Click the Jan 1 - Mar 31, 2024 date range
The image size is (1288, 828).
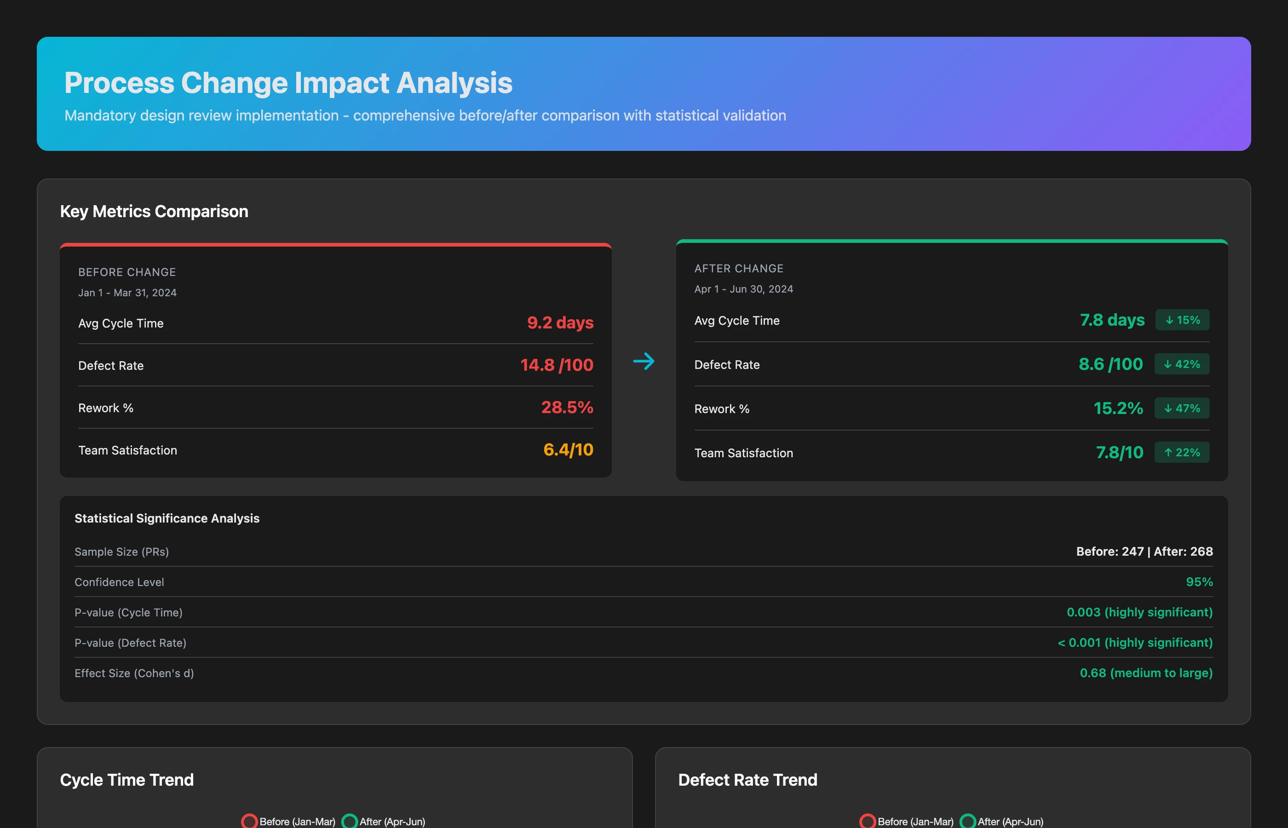tap(127, 293)
